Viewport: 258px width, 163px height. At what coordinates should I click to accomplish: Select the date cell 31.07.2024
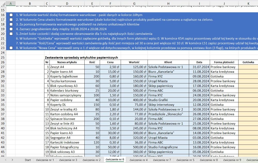(x=199, y=67)
